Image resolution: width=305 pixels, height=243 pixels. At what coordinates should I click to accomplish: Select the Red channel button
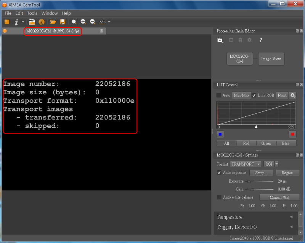click(x=246, y=143)
